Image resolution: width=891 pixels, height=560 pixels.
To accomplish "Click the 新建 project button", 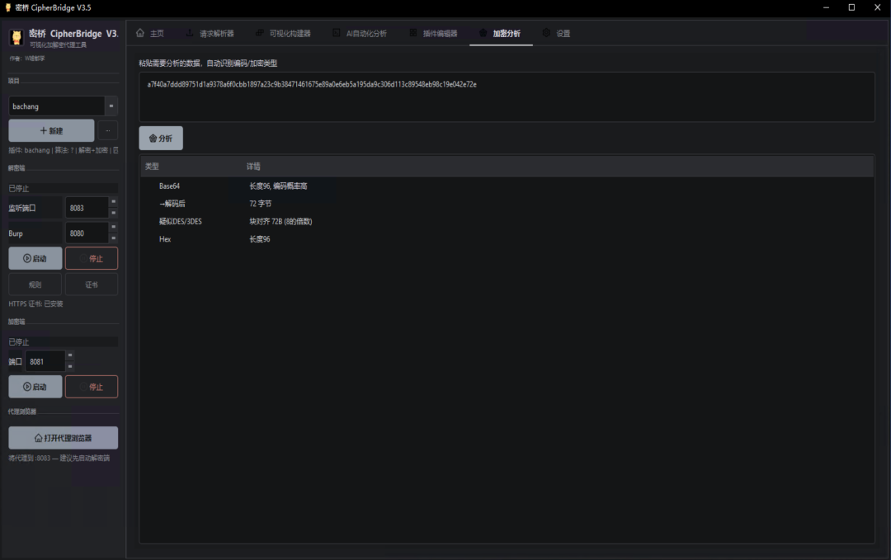I will [x=51, y=130].
